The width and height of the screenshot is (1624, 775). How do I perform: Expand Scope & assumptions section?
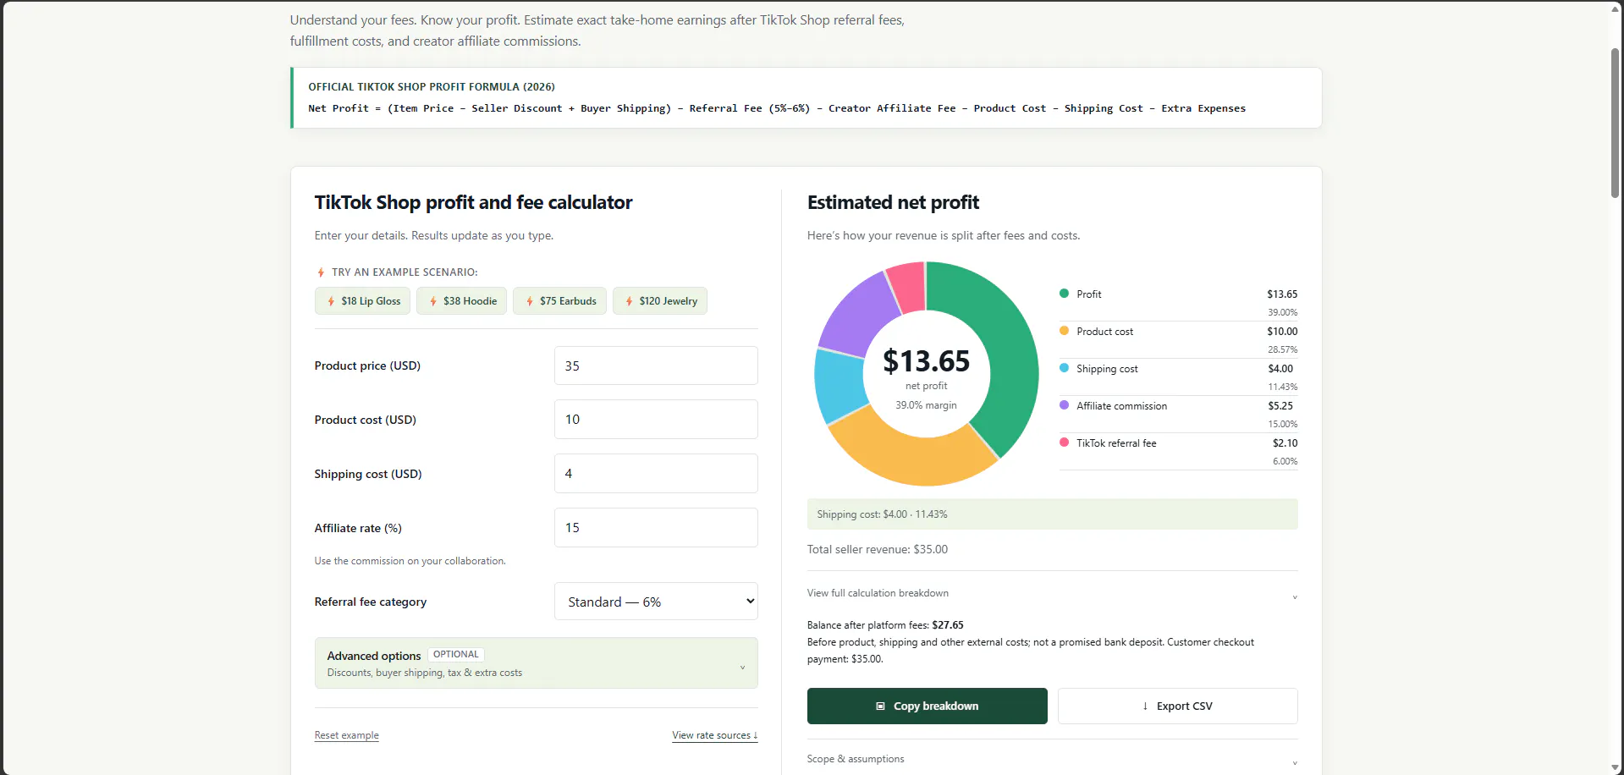(1052, 759)
